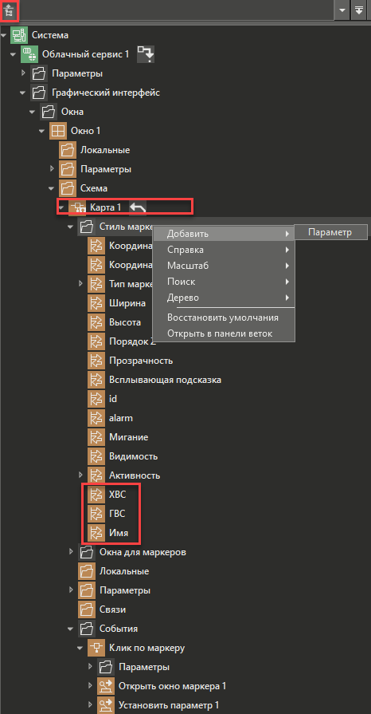371x714 pixels.
Task: Open the dropdown arrow in top toolbar
Action: [x=342, y=11]
